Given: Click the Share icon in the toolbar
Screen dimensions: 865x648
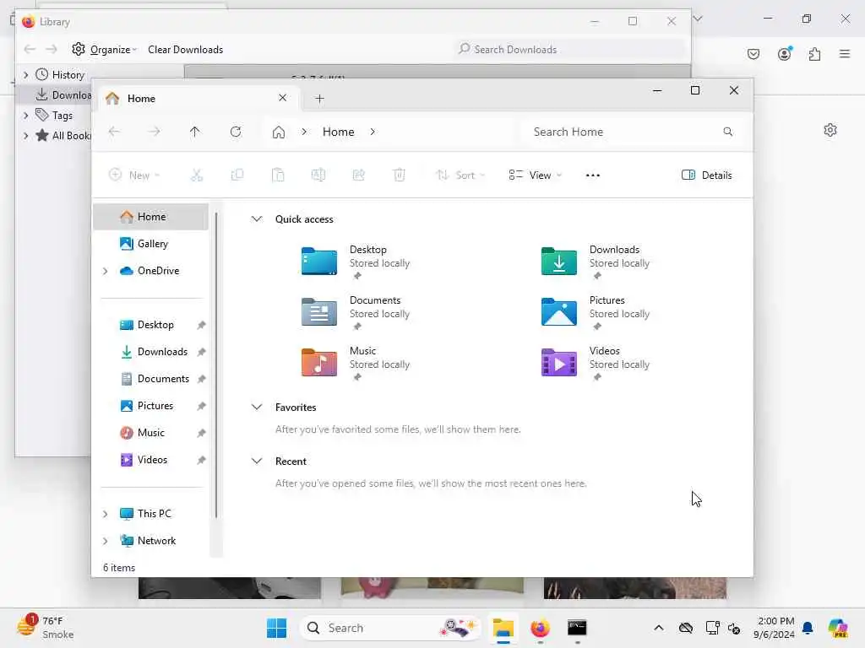Looking at the screenshot, I should pos(358,175).
